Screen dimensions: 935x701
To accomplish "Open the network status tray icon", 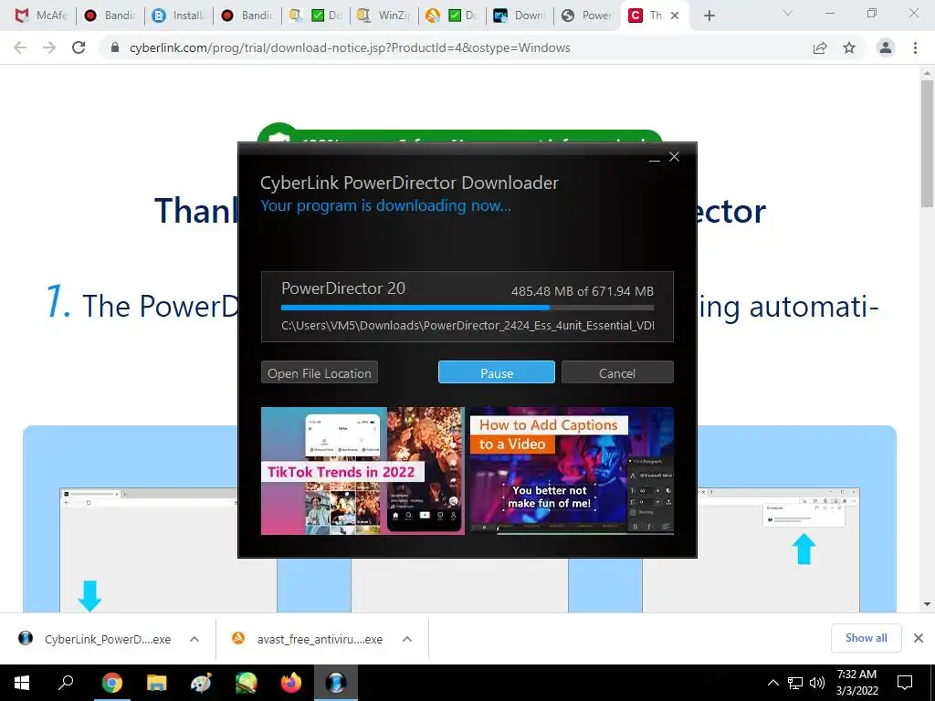I will [795, 683].
